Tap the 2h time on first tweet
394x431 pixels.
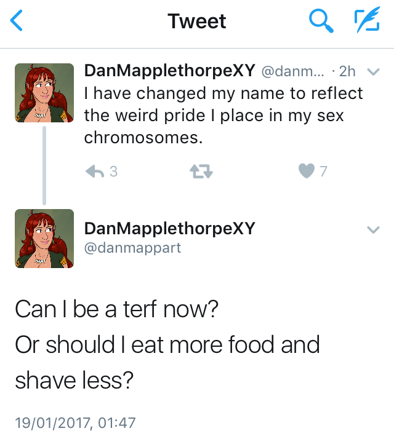pos(347,71)
